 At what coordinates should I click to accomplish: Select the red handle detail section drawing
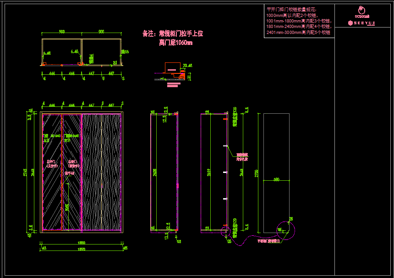173,73
